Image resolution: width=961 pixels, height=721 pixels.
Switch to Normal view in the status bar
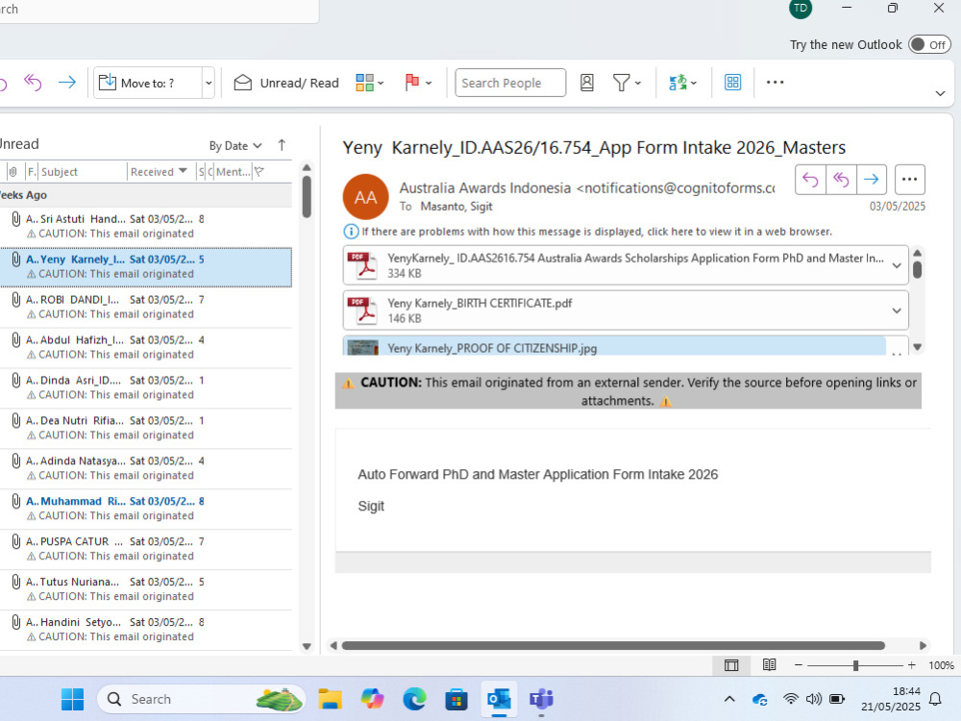731,665
